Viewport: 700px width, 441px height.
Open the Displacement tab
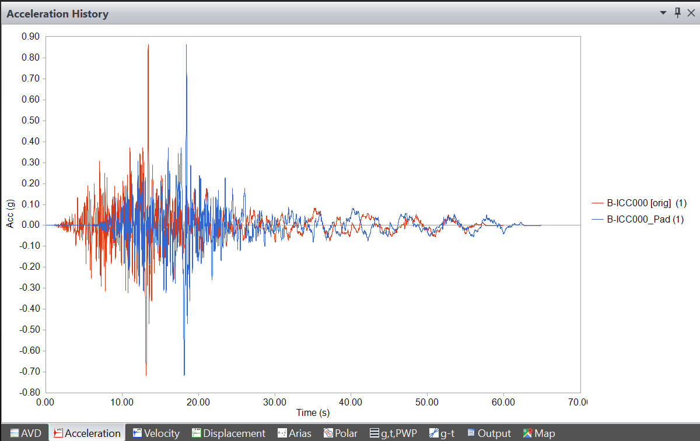pyautogui.click(x=228, y=433)
